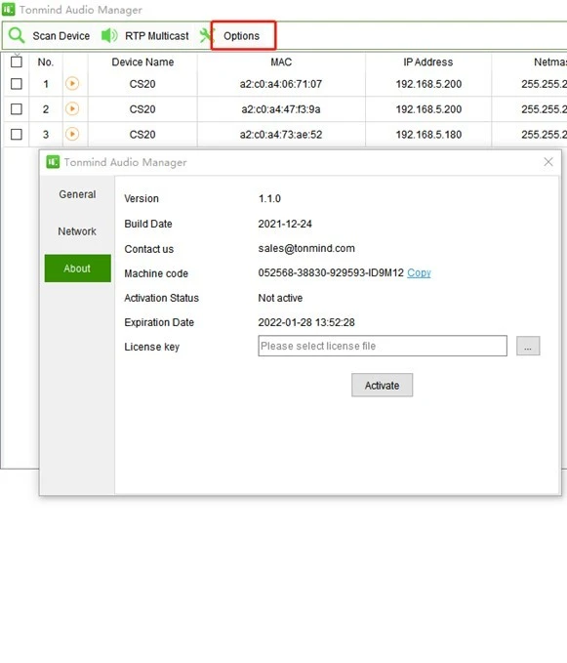567x663 pixels.
Task: Click the Scan Device magnifier icon
Action: [x=17, y=35]
